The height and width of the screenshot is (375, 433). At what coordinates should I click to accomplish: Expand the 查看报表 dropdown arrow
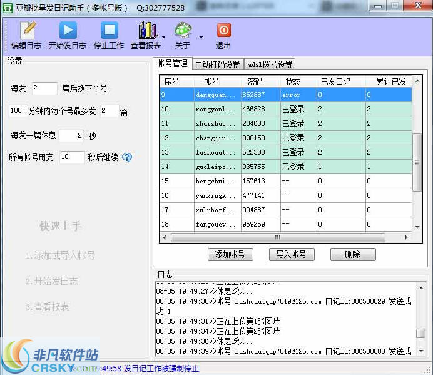(164, 37)
